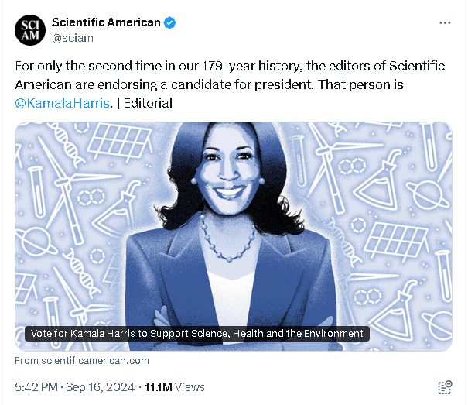Click the word "Editorial" in the tweet
Image resolution: width=468 pixels, height=405 pixels.
(x=149, y=102)
